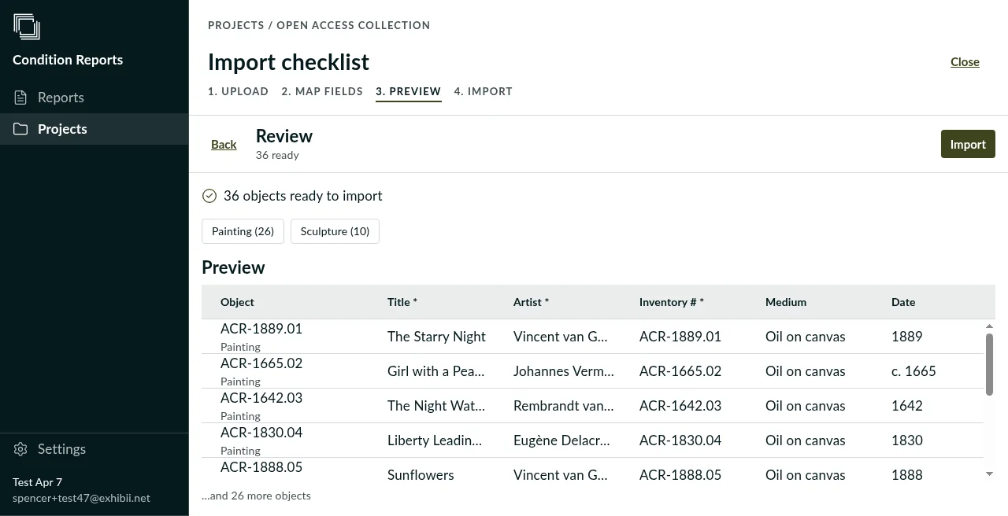Click the ...and 26 more objects text
The width and height of the screenshot is (1008, 516).
click(x=256, y=496)
